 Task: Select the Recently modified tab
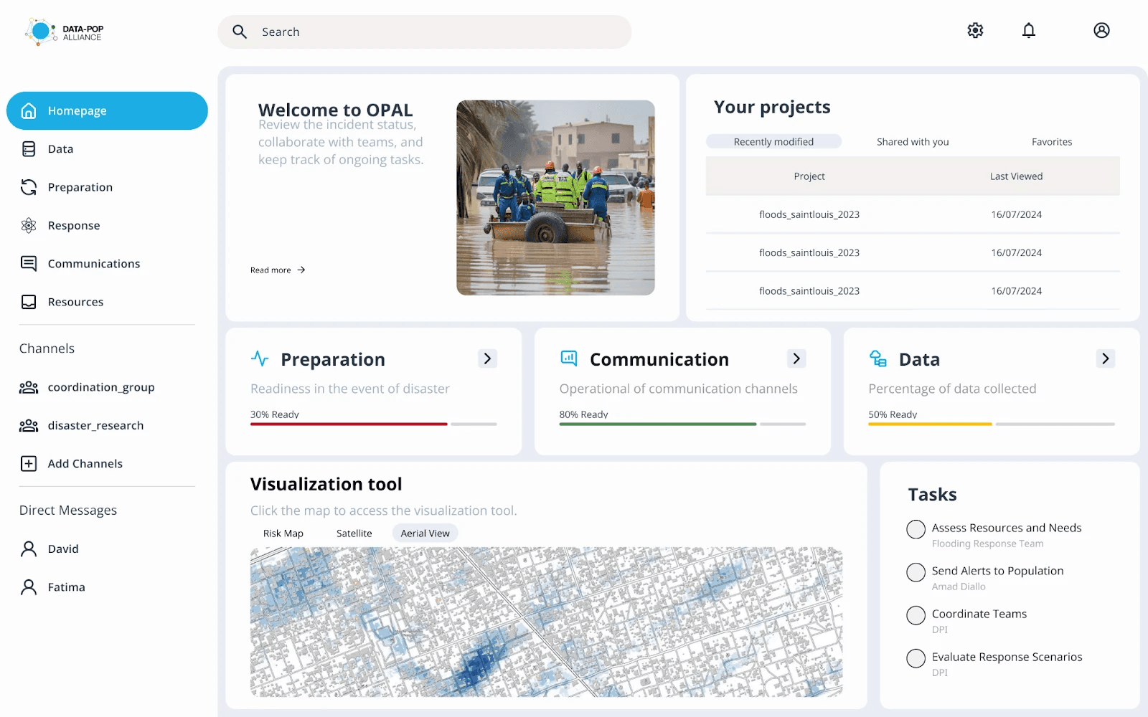point(773,141)
